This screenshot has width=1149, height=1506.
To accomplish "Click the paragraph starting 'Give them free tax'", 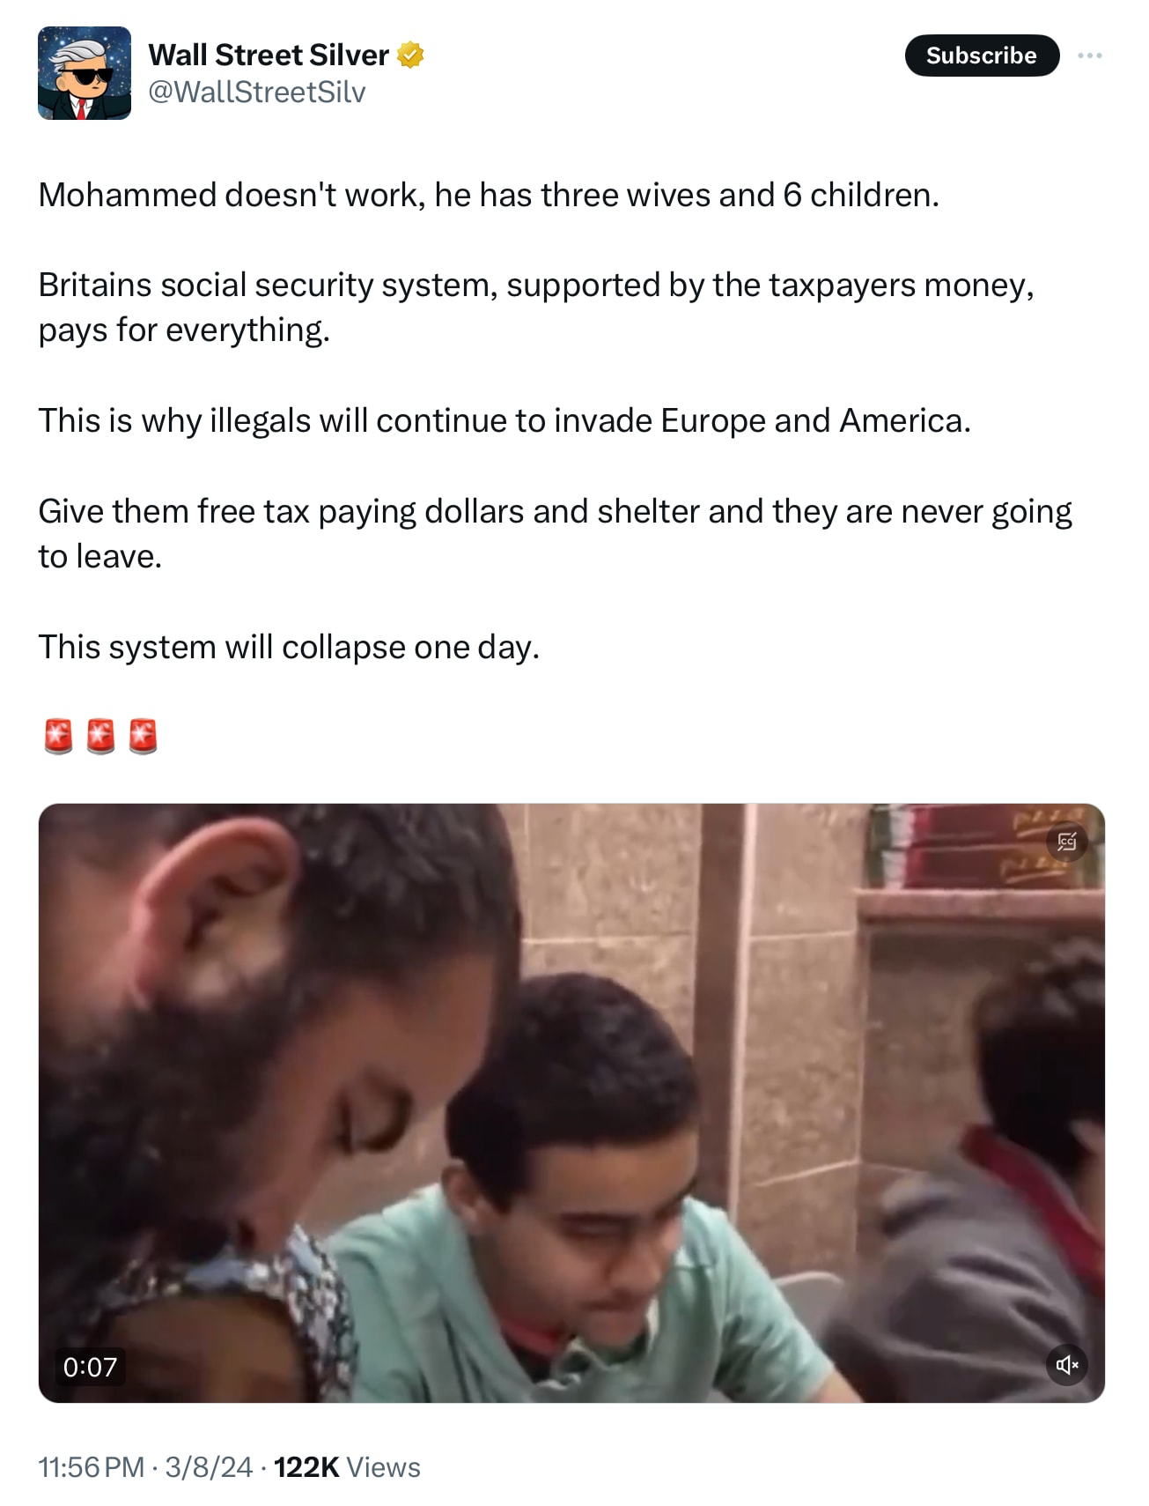I will coord(555,533).
